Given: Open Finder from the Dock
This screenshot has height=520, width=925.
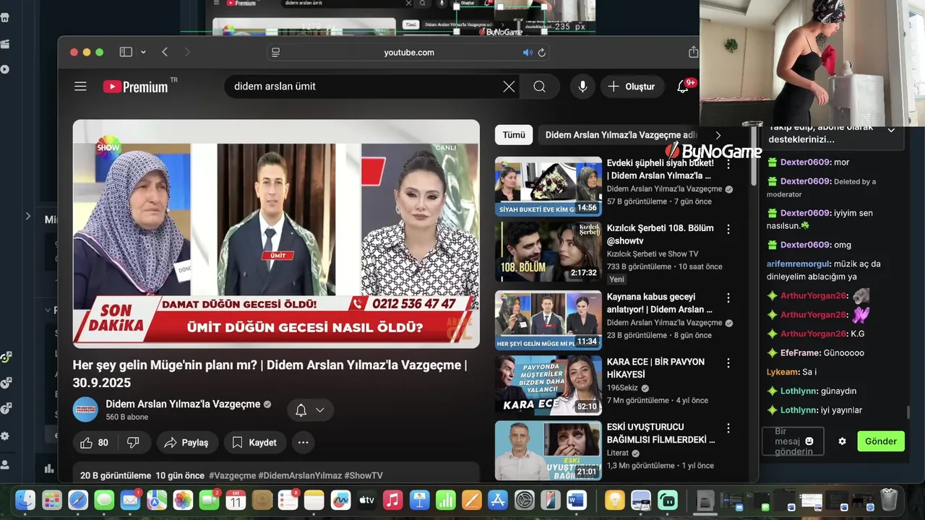Looking at the screenshot, I should (25, 500).
